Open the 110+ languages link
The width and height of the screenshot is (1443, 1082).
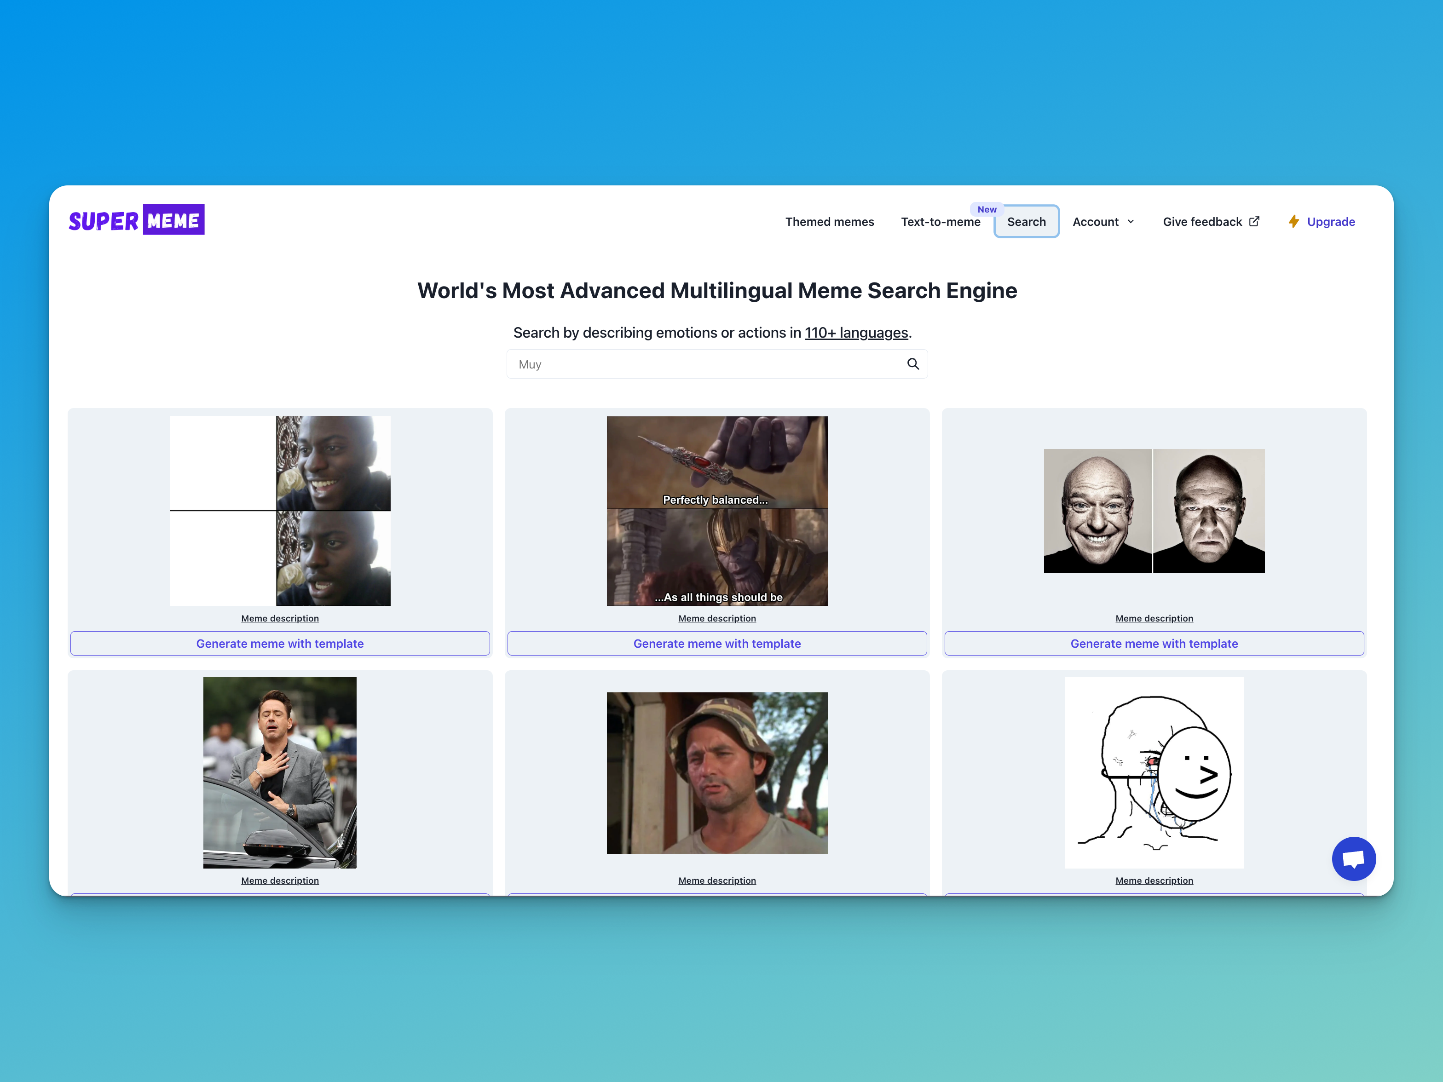point(856,333)
